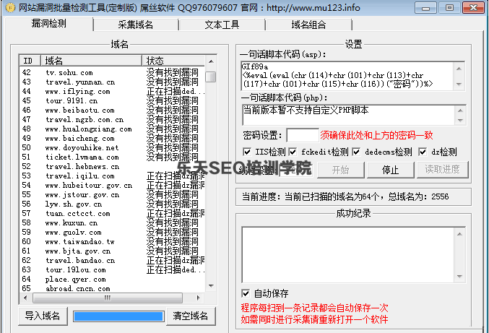Click the blue import progress bar
489x333 pixels.
click(118, 316)
